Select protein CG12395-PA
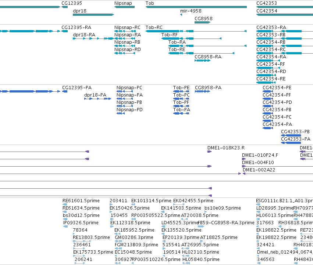Screen dimensions: 313x265 (65, 91)
